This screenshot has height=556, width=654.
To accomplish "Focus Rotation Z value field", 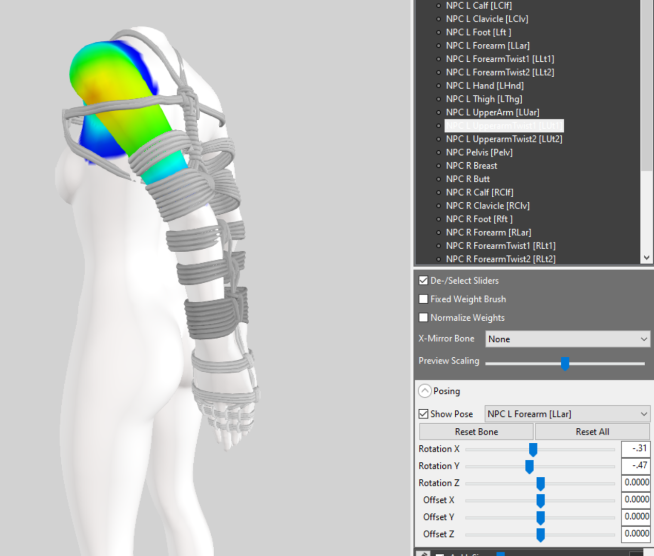I will 636,483.
